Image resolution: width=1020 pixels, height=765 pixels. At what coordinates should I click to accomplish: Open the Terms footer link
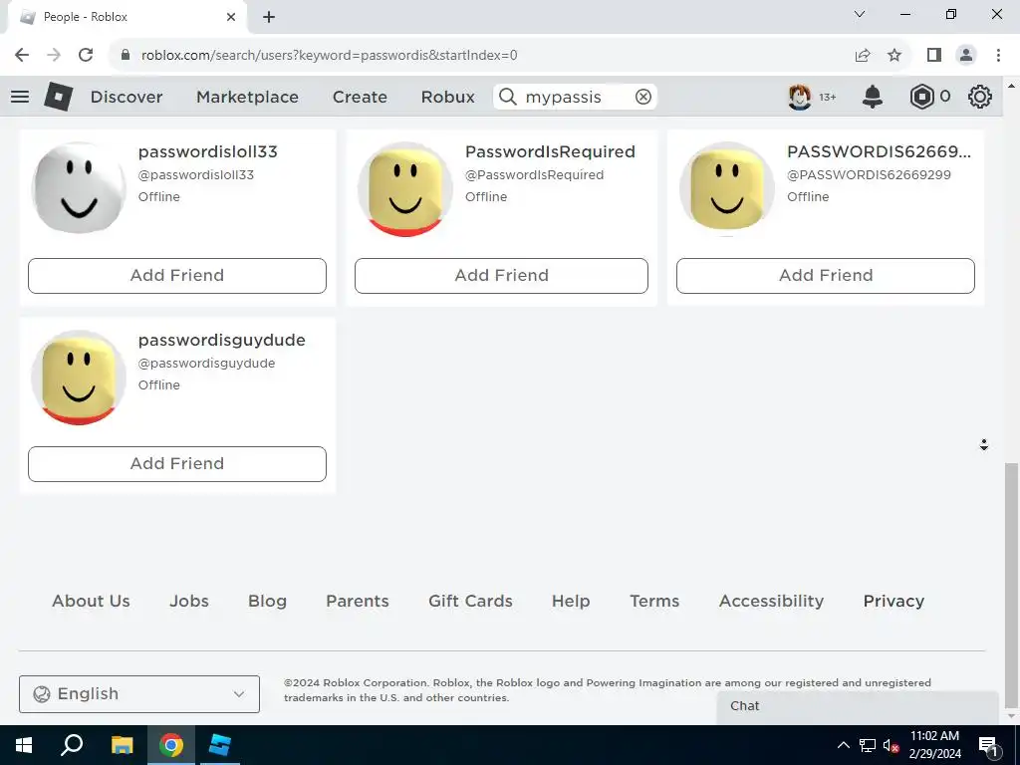654,601
